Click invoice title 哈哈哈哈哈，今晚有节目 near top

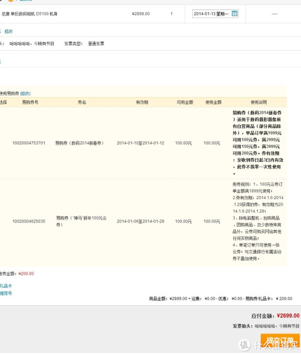pos(32,44)
